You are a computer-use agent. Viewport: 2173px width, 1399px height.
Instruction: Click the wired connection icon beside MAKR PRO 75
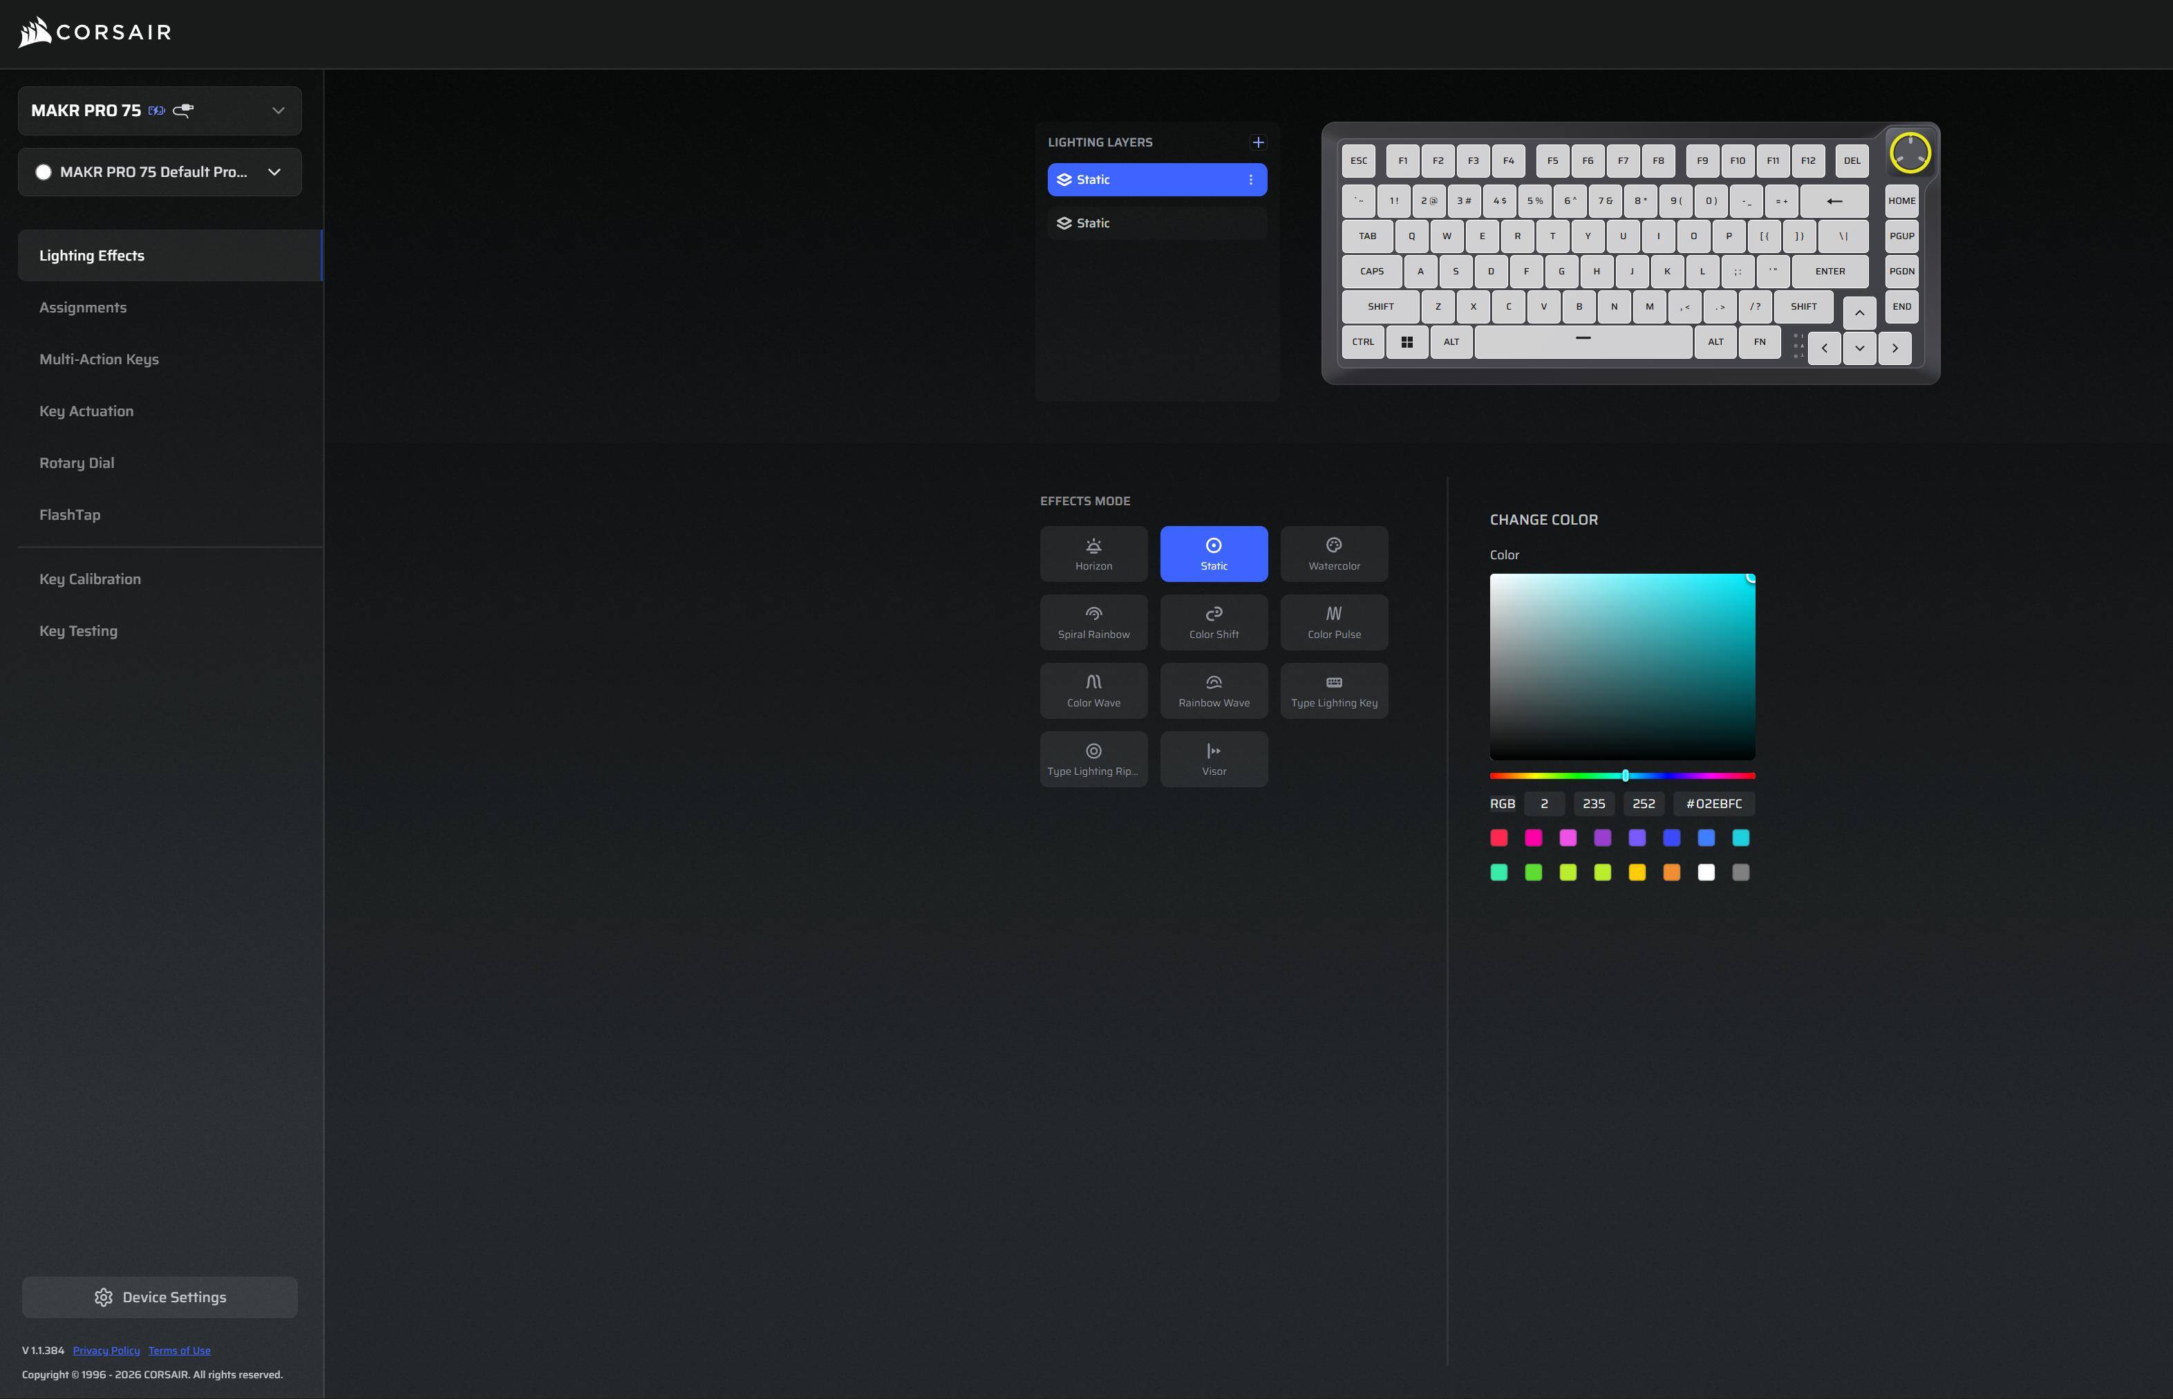[x=182, y=111]
